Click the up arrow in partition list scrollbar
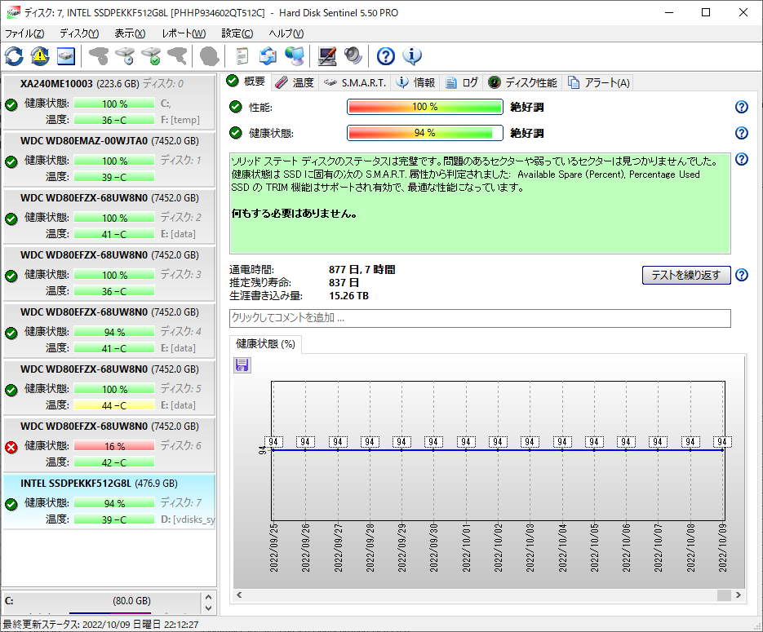The image size is (763, 632). (x=209, y=597)
